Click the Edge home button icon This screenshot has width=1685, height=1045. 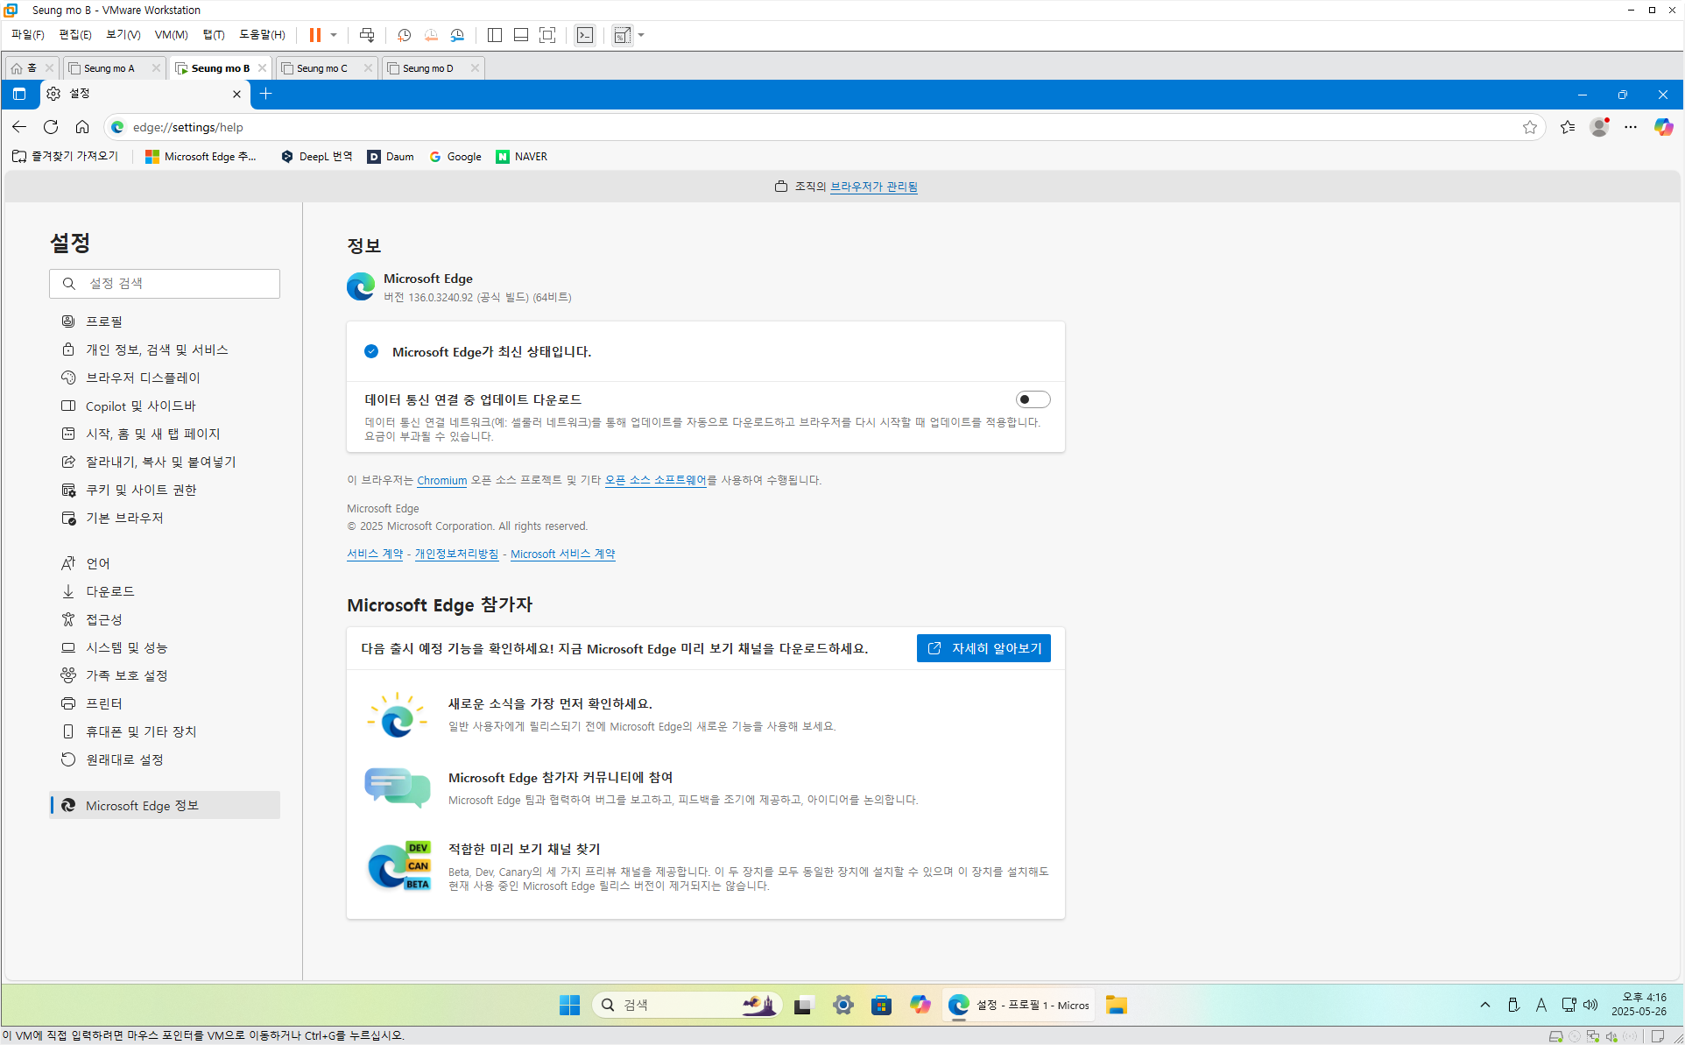pos(82,127)
